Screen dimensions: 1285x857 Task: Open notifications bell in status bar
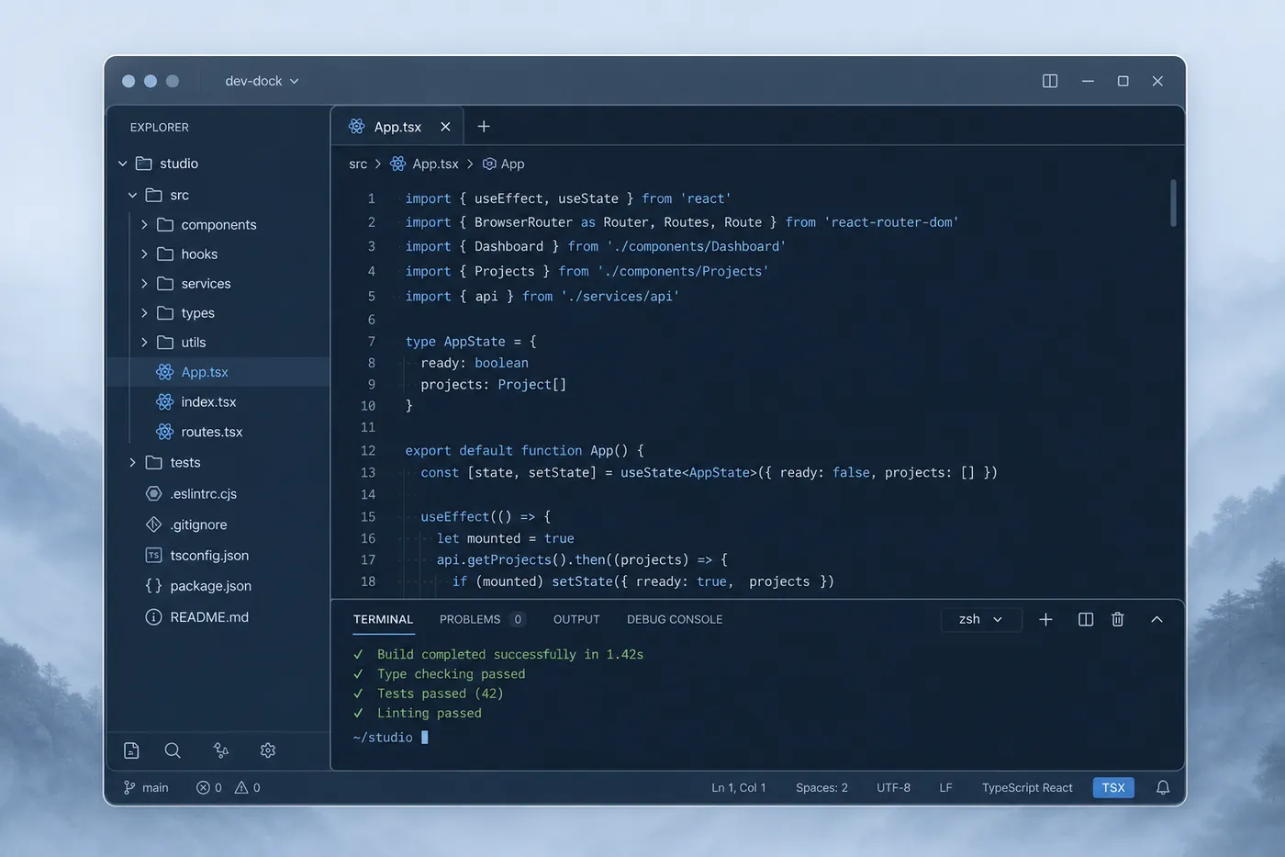pyautogui.click(x=1163, y=787)
